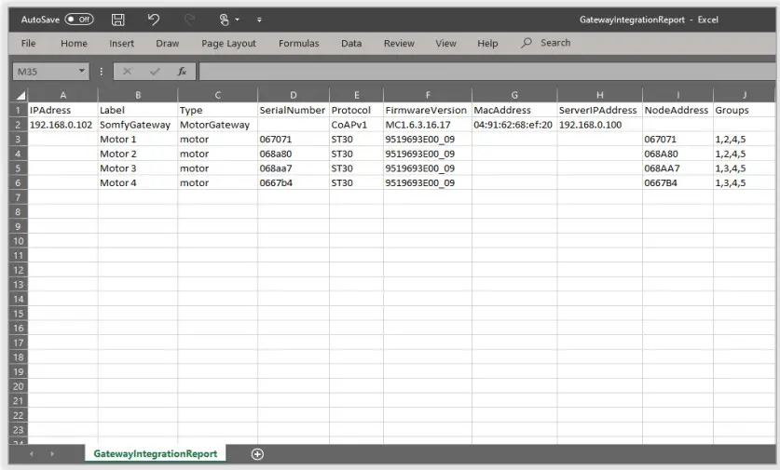
Task: Open Customize Quick Access Toolbar dropdown
Action: point(259,20)
